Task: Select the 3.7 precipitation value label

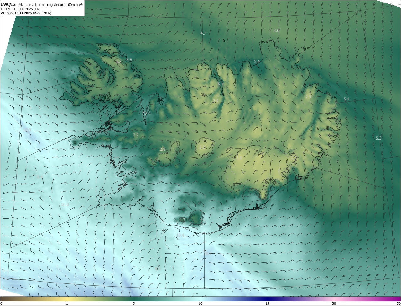Action: pos(136,135)
